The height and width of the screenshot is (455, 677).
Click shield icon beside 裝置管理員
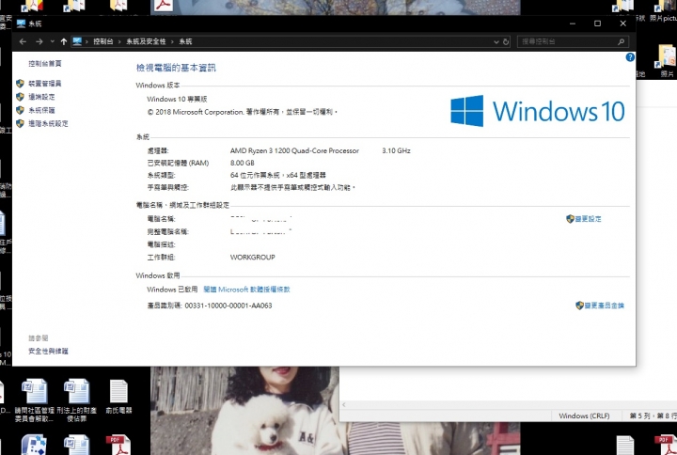click(x=20, y=84)
